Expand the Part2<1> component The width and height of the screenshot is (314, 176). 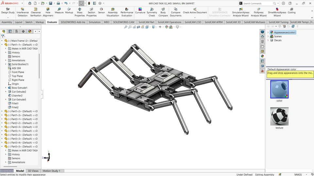pos(2,119)
